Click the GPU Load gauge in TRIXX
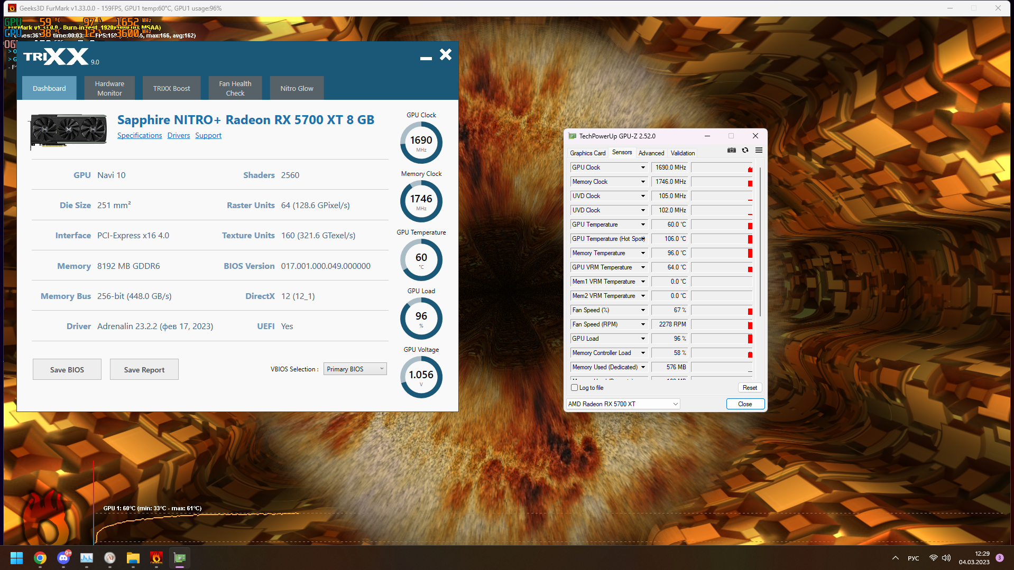 421,319
